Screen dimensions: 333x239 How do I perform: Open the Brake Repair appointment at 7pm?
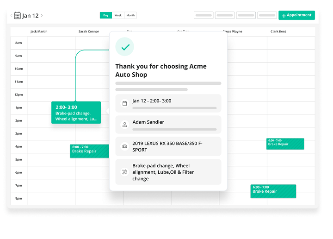coord(273,191)
